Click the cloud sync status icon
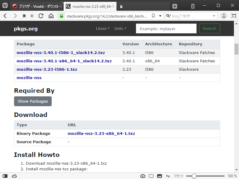This screenshot has width=239, height=179. click(x=14, y=176)
